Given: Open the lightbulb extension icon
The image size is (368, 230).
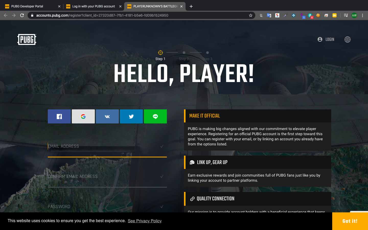Looking at the screenshot, I should [x=261, y=15].
